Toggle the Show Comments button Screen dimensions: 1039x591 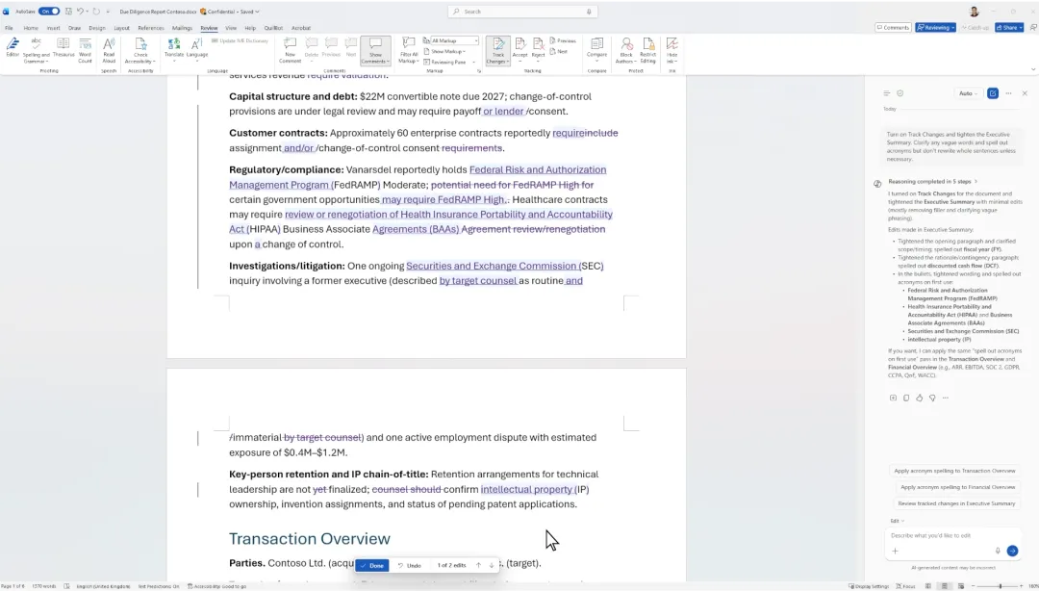tap(375, 50)
